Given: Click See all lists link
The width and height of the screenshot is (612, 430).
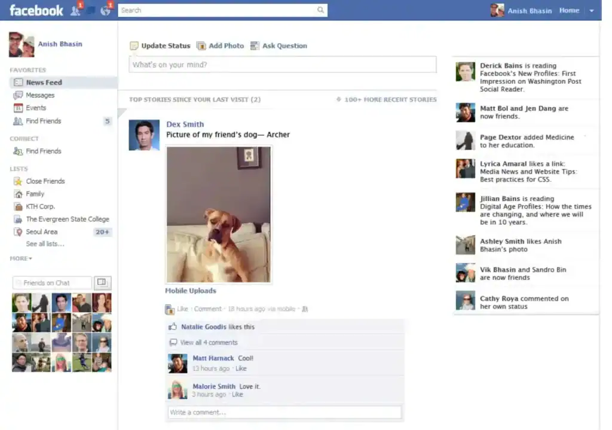Looking at the screenshot, I should click(x=45, y=244).
